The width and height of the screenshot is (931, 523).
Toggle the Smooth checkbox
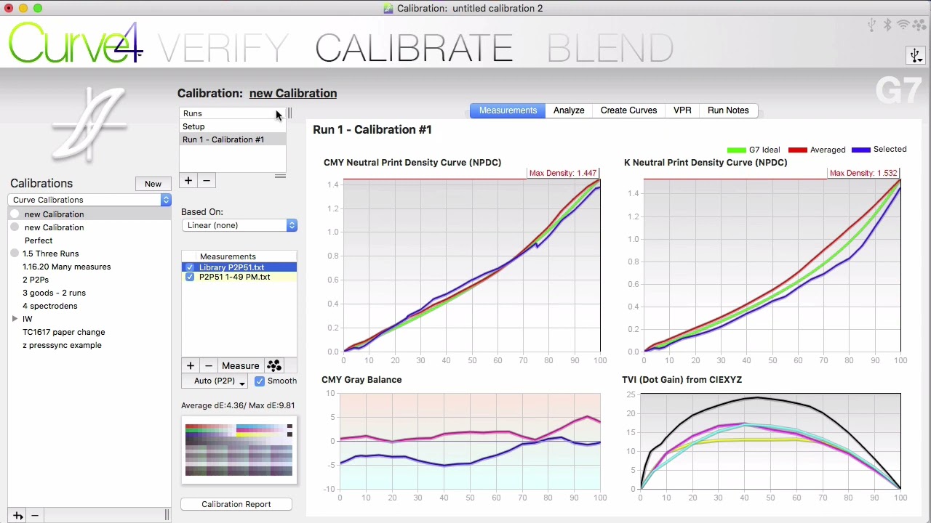click(x=260, y=381)
